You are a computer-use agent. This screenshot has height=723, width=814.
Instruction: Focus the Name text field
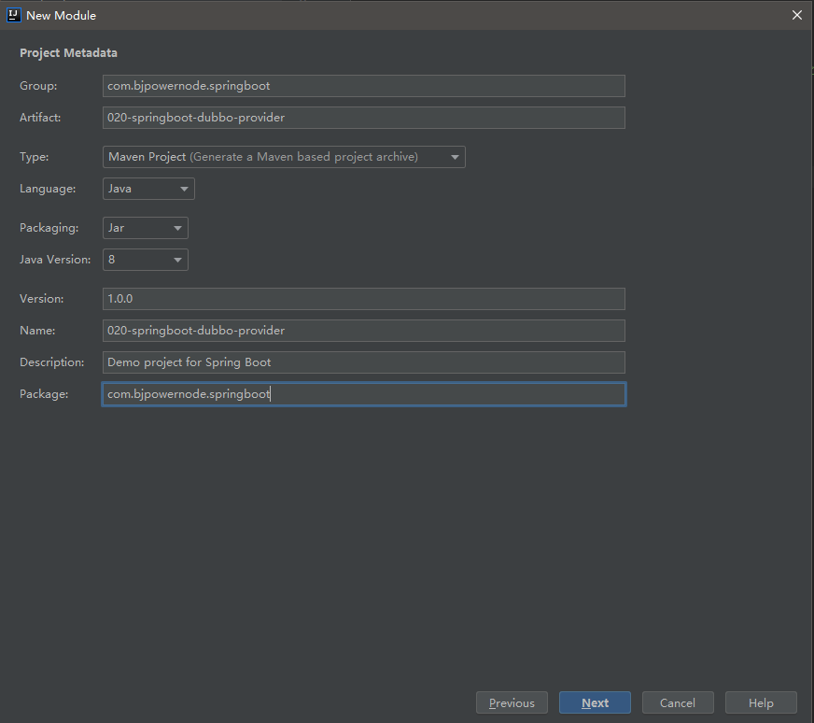click(x=363, y=331)
